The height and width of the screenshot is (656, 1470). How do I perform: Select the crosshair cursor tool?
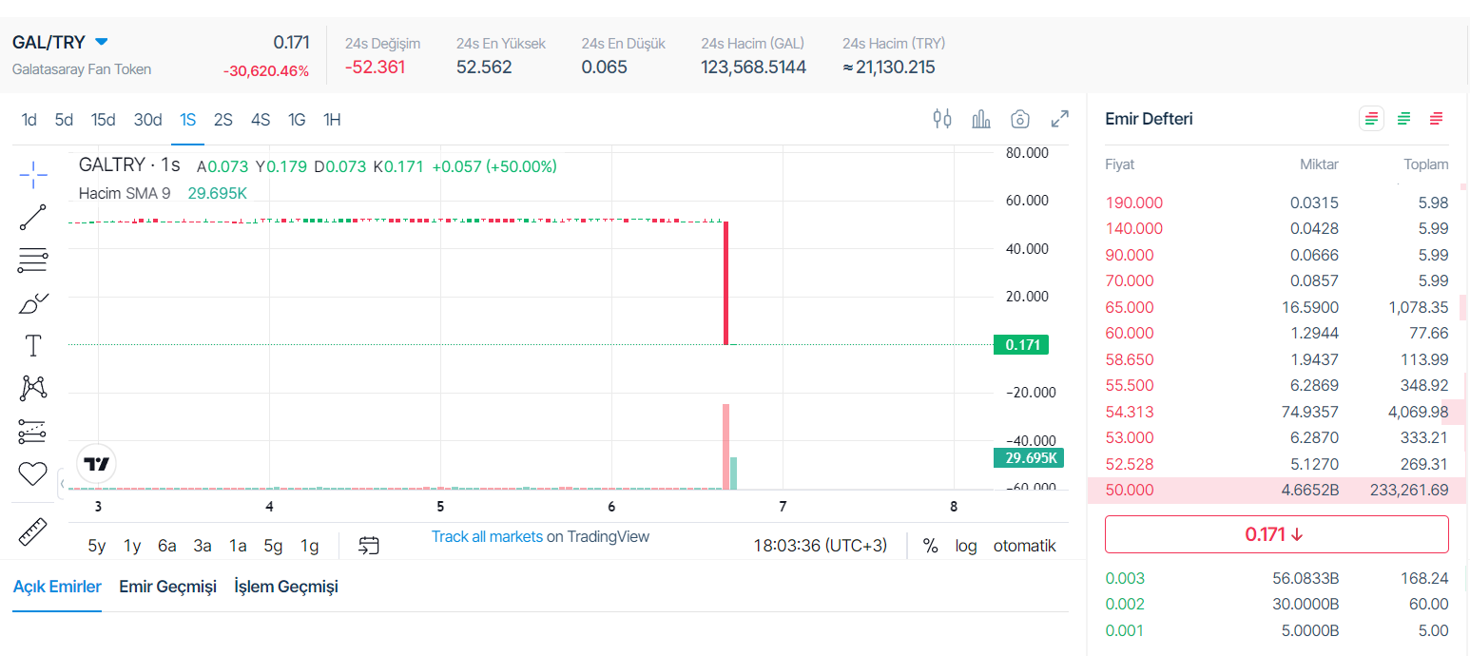[33, 174]
